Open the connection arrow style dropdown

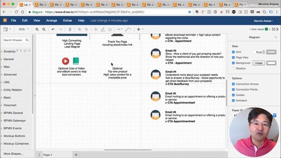point(119,29)
